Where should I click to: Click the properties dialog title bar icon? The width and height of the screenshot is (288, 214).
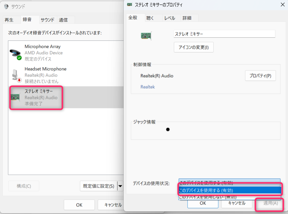tap(130, 5)
